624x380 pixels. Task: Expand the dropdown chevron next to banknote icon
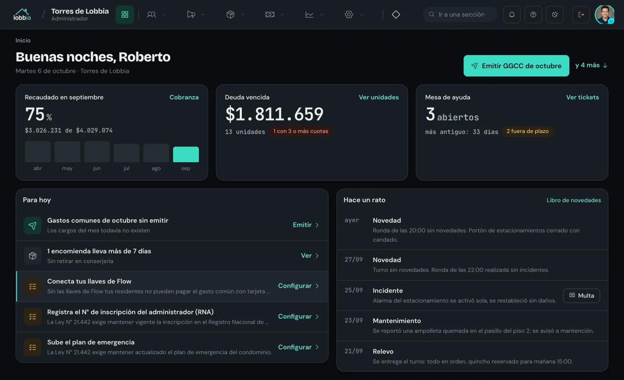[x=282, y=14]
